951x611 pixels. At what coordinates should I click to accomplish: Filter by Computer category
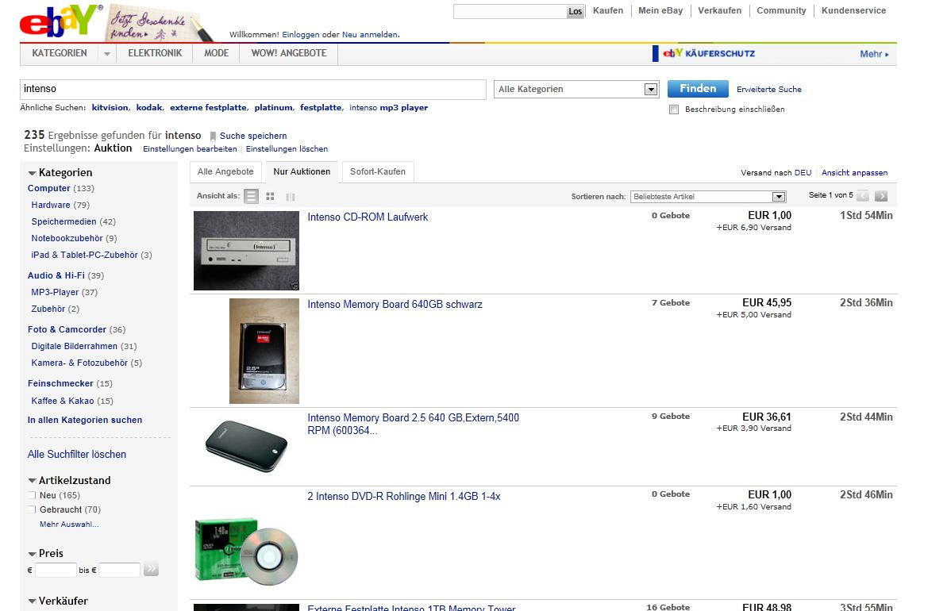pyautogui.click(x=48, y=189)
